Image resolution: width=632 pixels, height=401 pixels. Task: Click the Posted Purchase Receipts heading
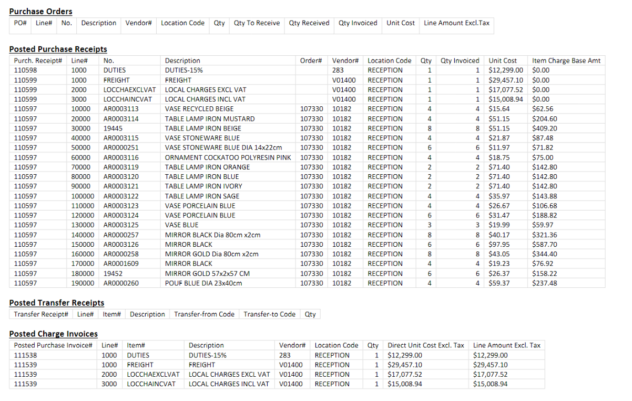tap(58, 49)
